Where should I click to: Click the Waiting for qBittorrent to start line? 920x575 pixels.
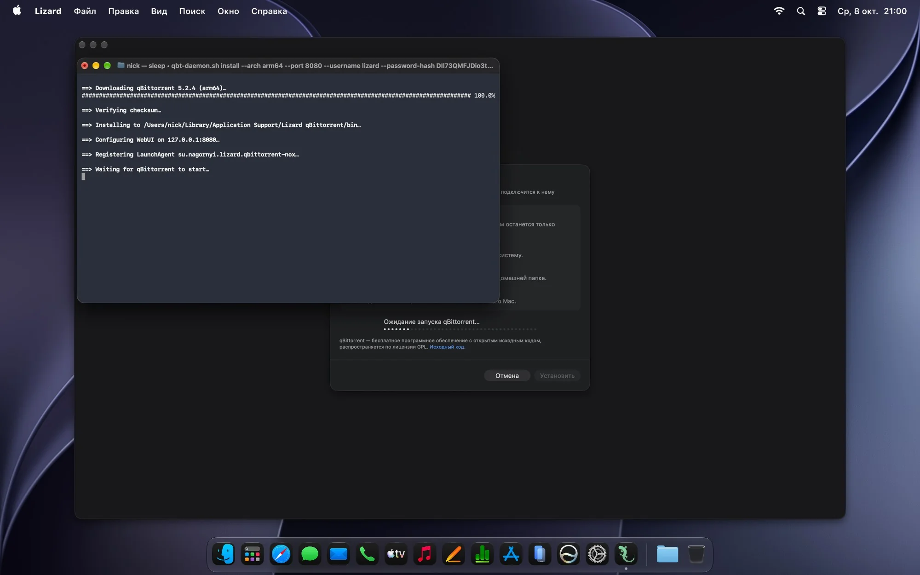tap(145, 169)
